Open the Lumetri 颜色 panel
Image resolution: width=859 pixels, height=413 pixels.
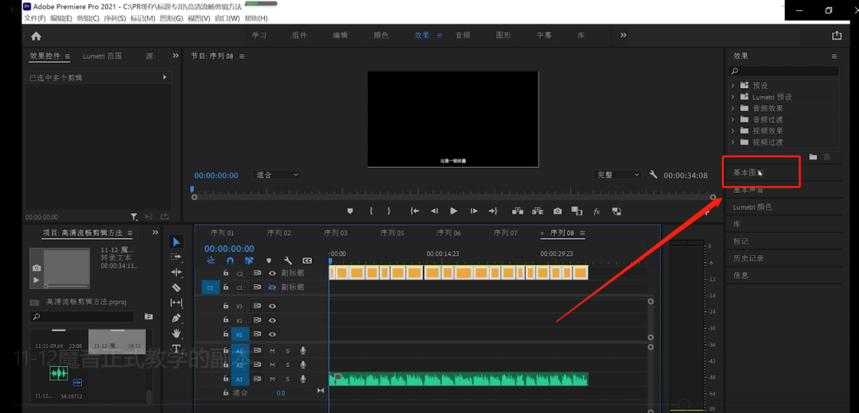click(x=752, y=207)
